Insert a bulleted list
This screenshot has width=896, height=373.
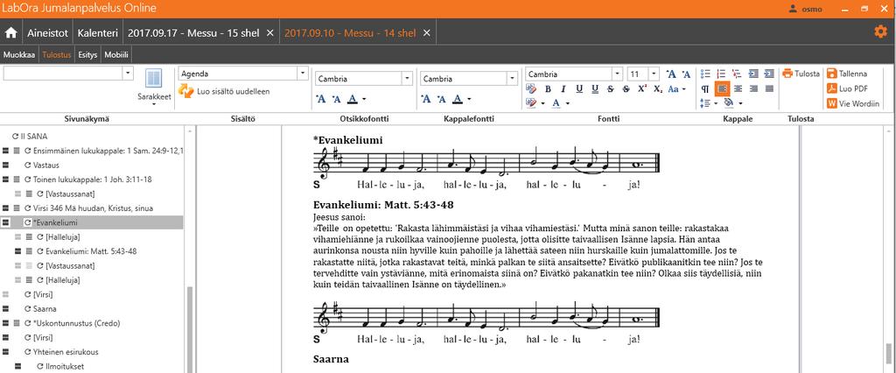[705, 74]
